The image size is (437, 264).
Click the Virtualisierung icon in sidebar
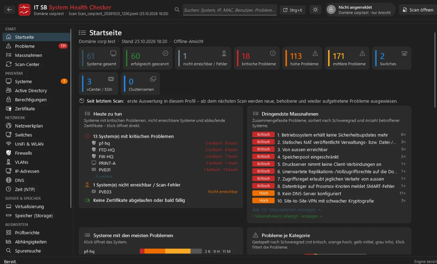[9, 206]
